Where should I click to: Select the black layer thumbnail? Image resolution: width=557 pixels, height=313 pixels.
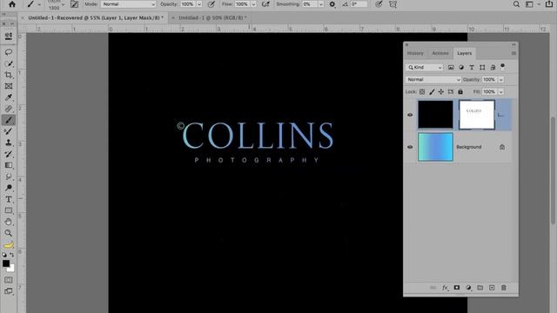pos(435,114)
